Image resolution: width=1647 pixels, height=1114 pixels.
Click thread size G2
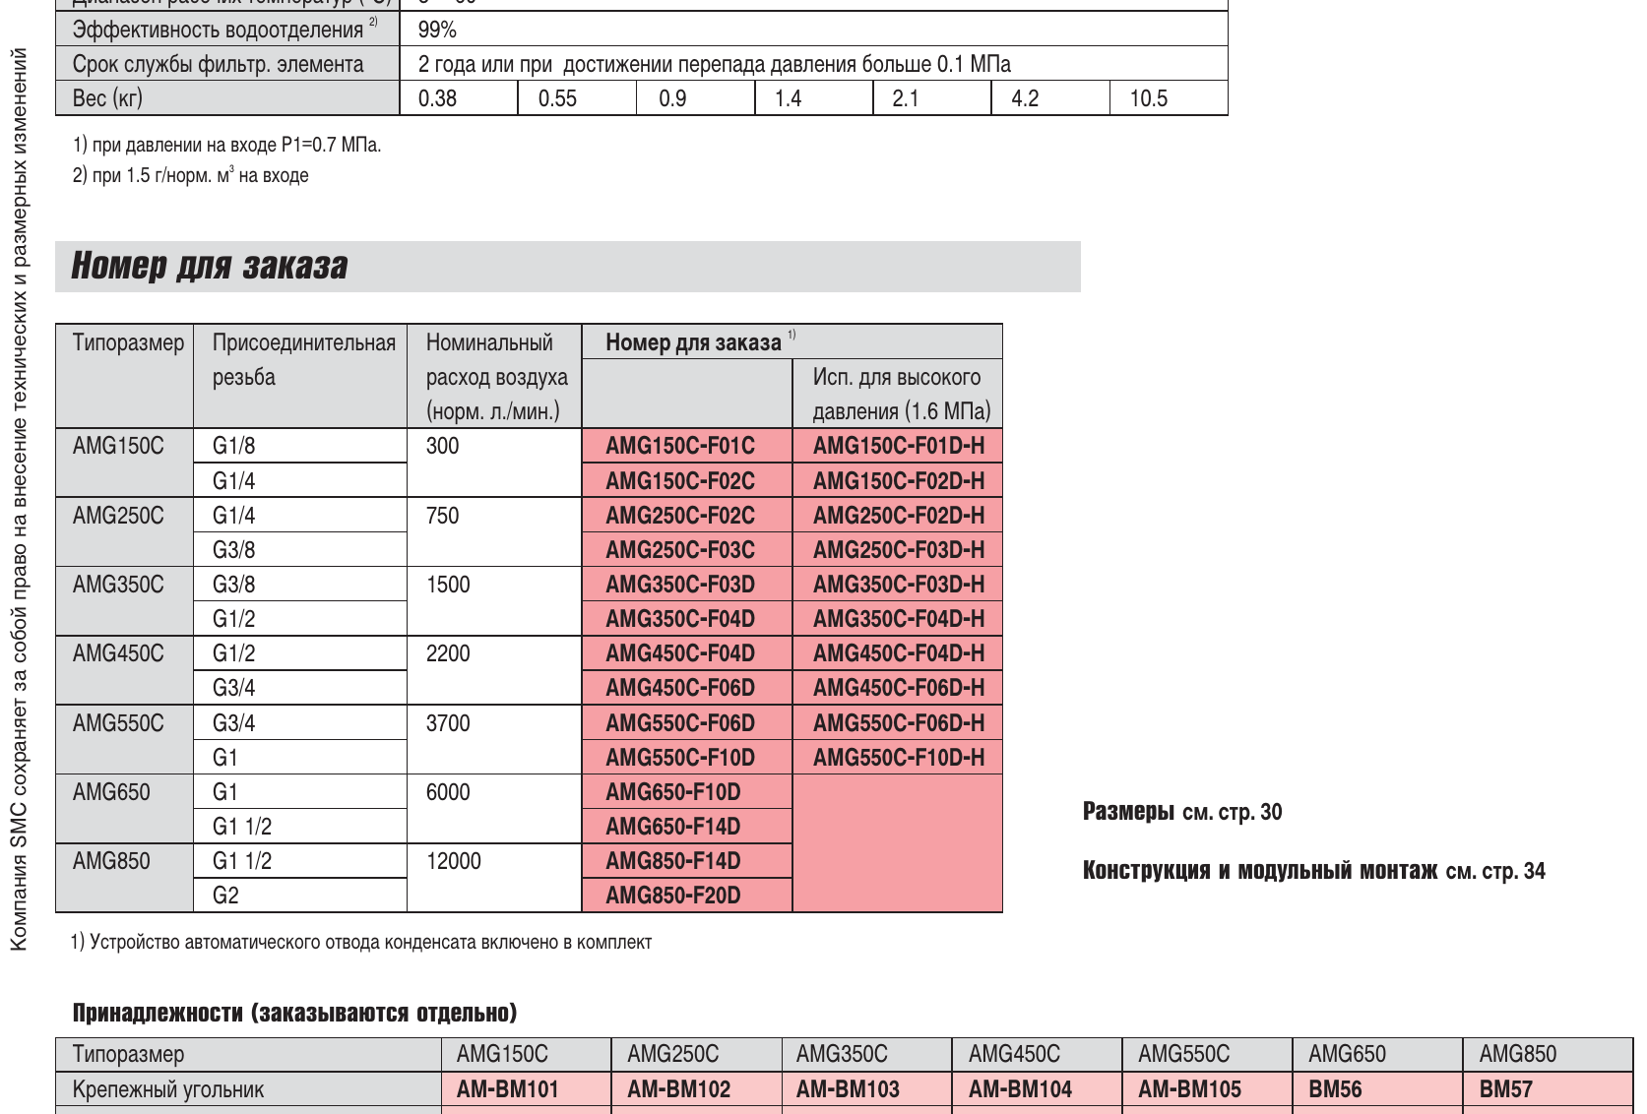point(225,896)
